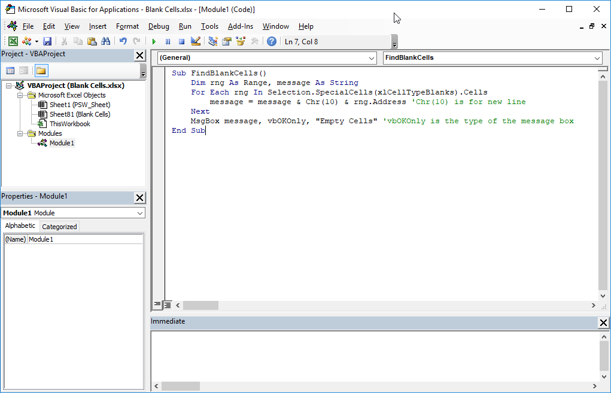Viewport: 611px width, 393px height.
Task: Click the Copy icon in the toolbar
Action: [x=78, y=41]
